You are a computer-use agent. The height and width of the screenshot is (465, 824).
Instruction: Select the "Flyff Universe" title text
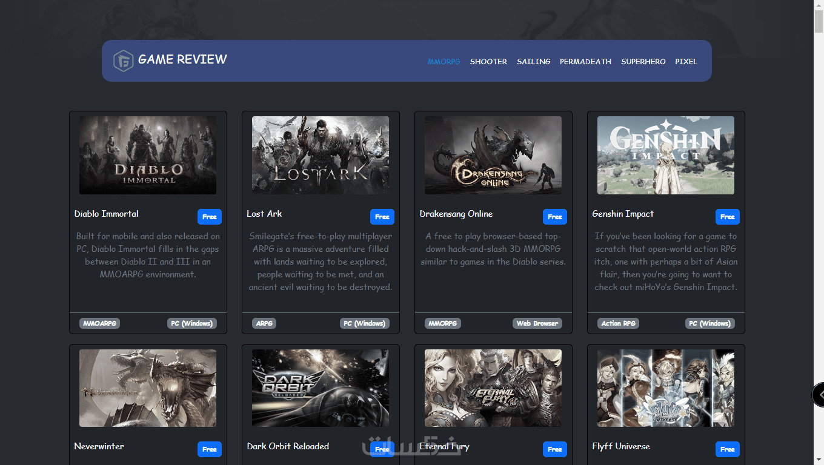point(621,446)
